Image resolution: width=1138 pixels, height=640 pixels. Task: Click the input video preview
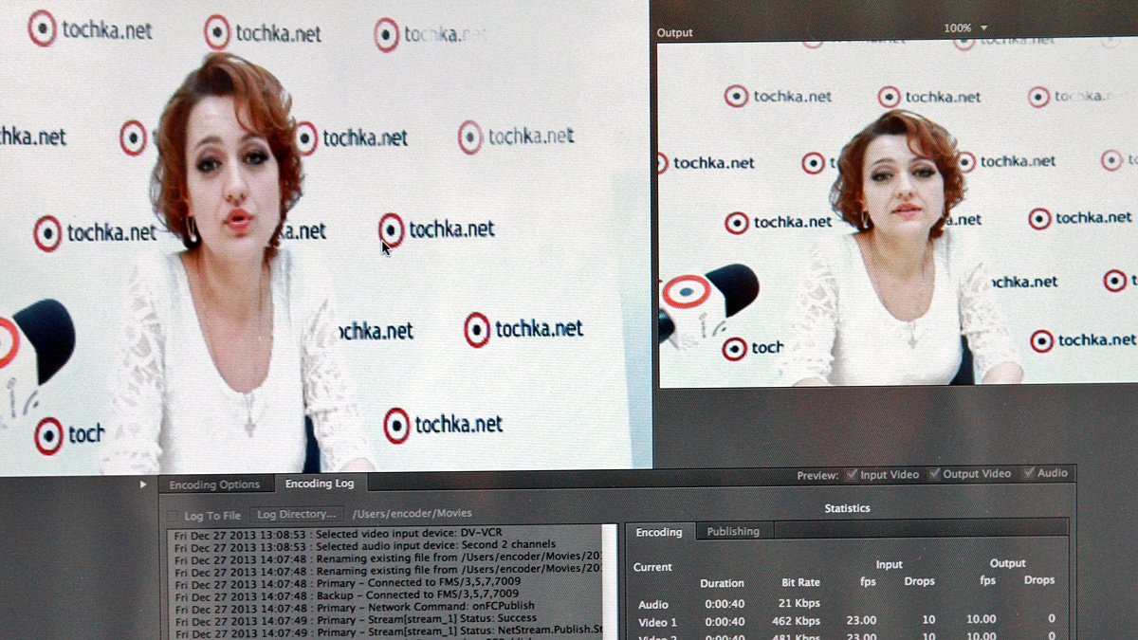point(324,235)
